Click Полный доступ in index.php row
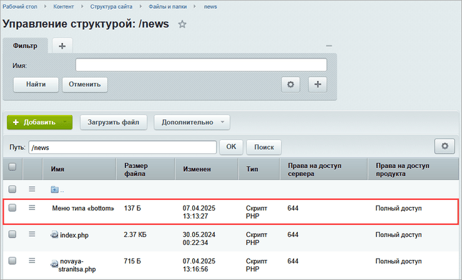 pos(398,235)
